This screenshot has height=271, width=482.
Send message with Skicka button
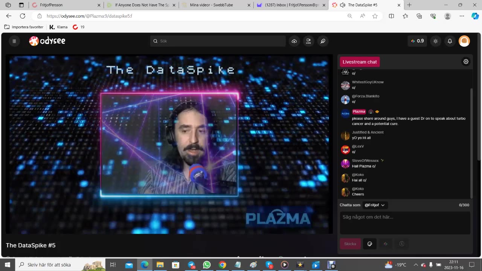pyautogui.click(x=350, y=244)
